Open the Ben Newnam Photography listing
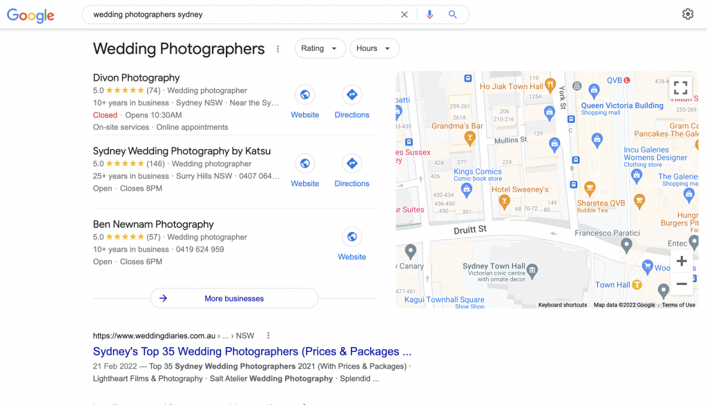 pos(153,224)
